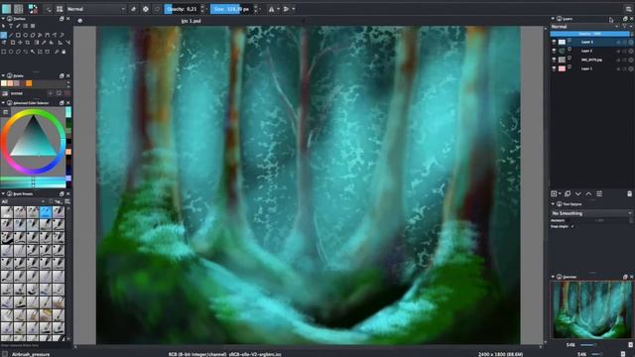This screenshot has width=635, height=357.
Task: Adjust the Overview zoom slider
Action: (588, 345)
